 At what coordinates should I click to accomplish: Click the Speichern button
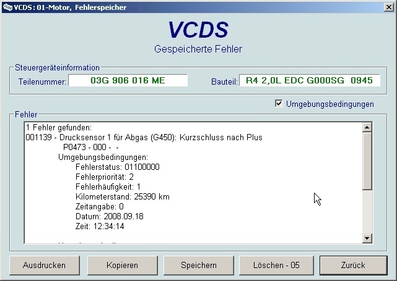198,265
